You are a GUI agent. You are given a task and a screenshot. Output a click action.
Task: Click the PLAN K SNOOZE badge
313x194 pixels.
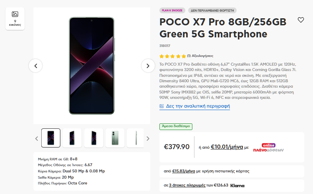(x=172, y=10)
